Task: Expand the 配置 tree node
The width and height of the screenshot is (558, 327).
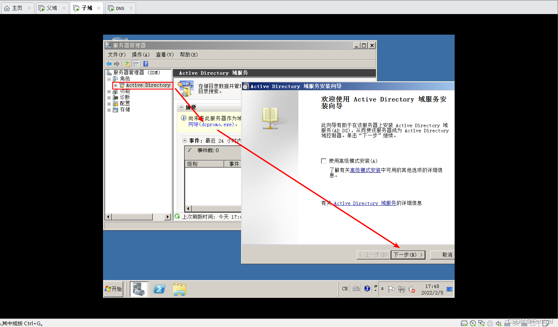Action: click(109, 104)
